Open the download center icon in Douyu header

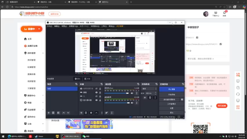tap(216, 13)
